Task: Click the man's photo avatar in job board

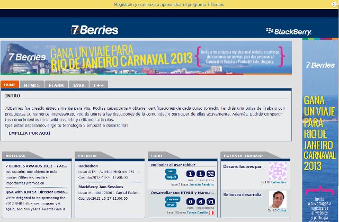Action: click(278, 199)
